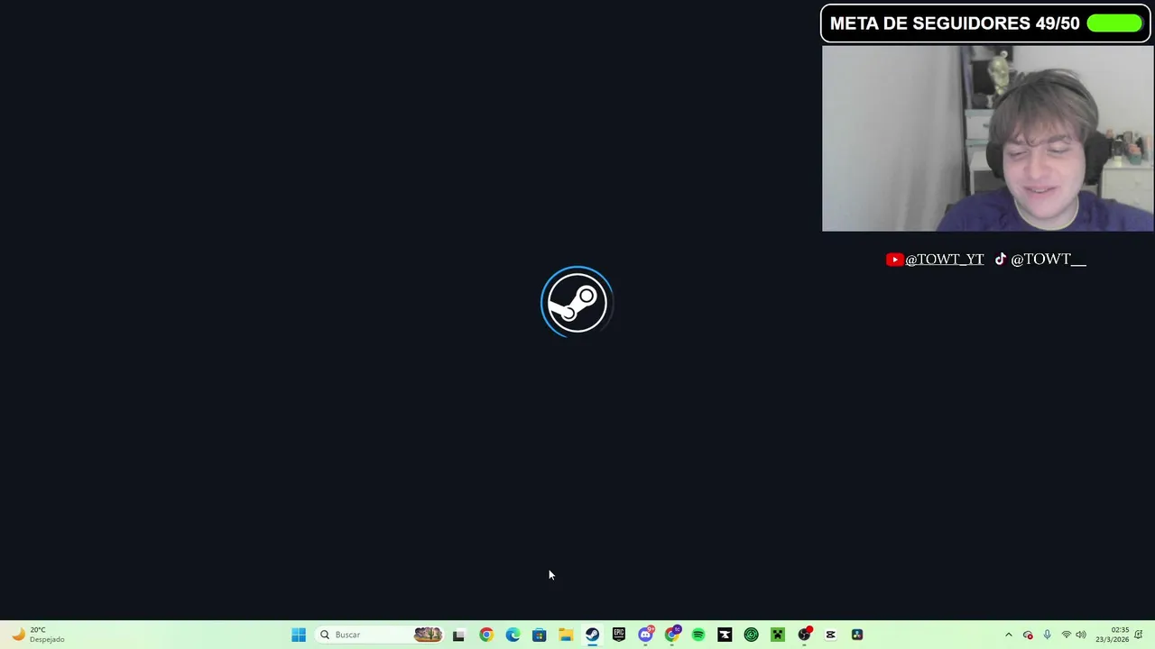This screenshot has height=649, width=1155.
Task: Open Wi-Fi network settings in tray
Action: (1066, 635)
